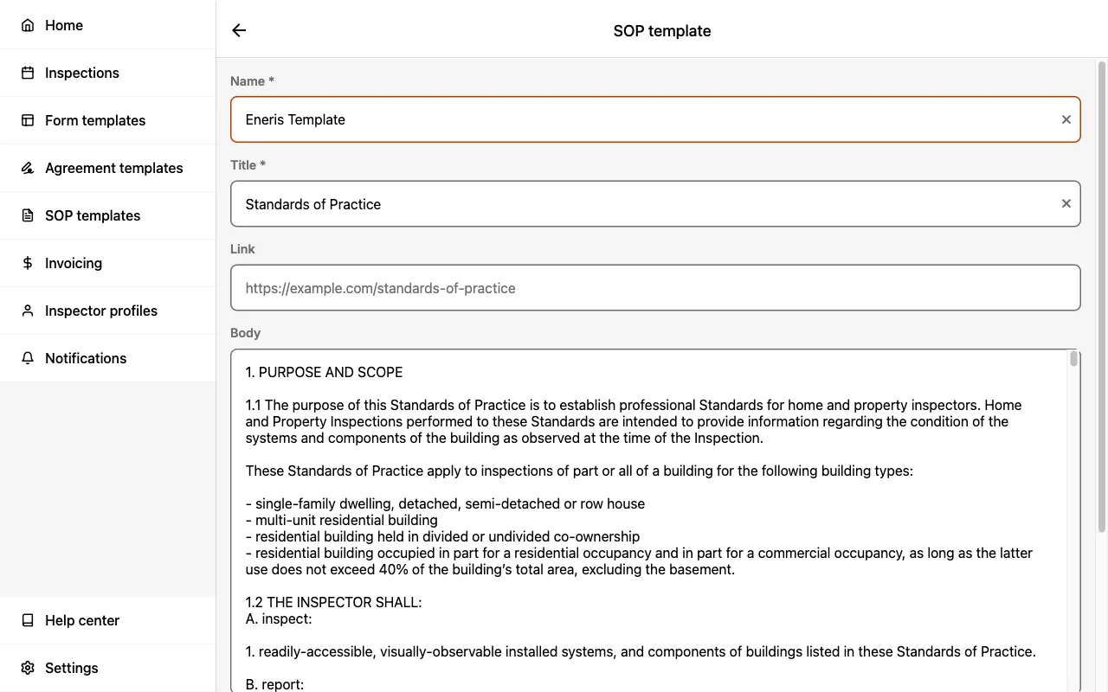This screenshot has width=1108, height=692.
Task: Select the SOP templates document icon
Action: pos(28,215)
